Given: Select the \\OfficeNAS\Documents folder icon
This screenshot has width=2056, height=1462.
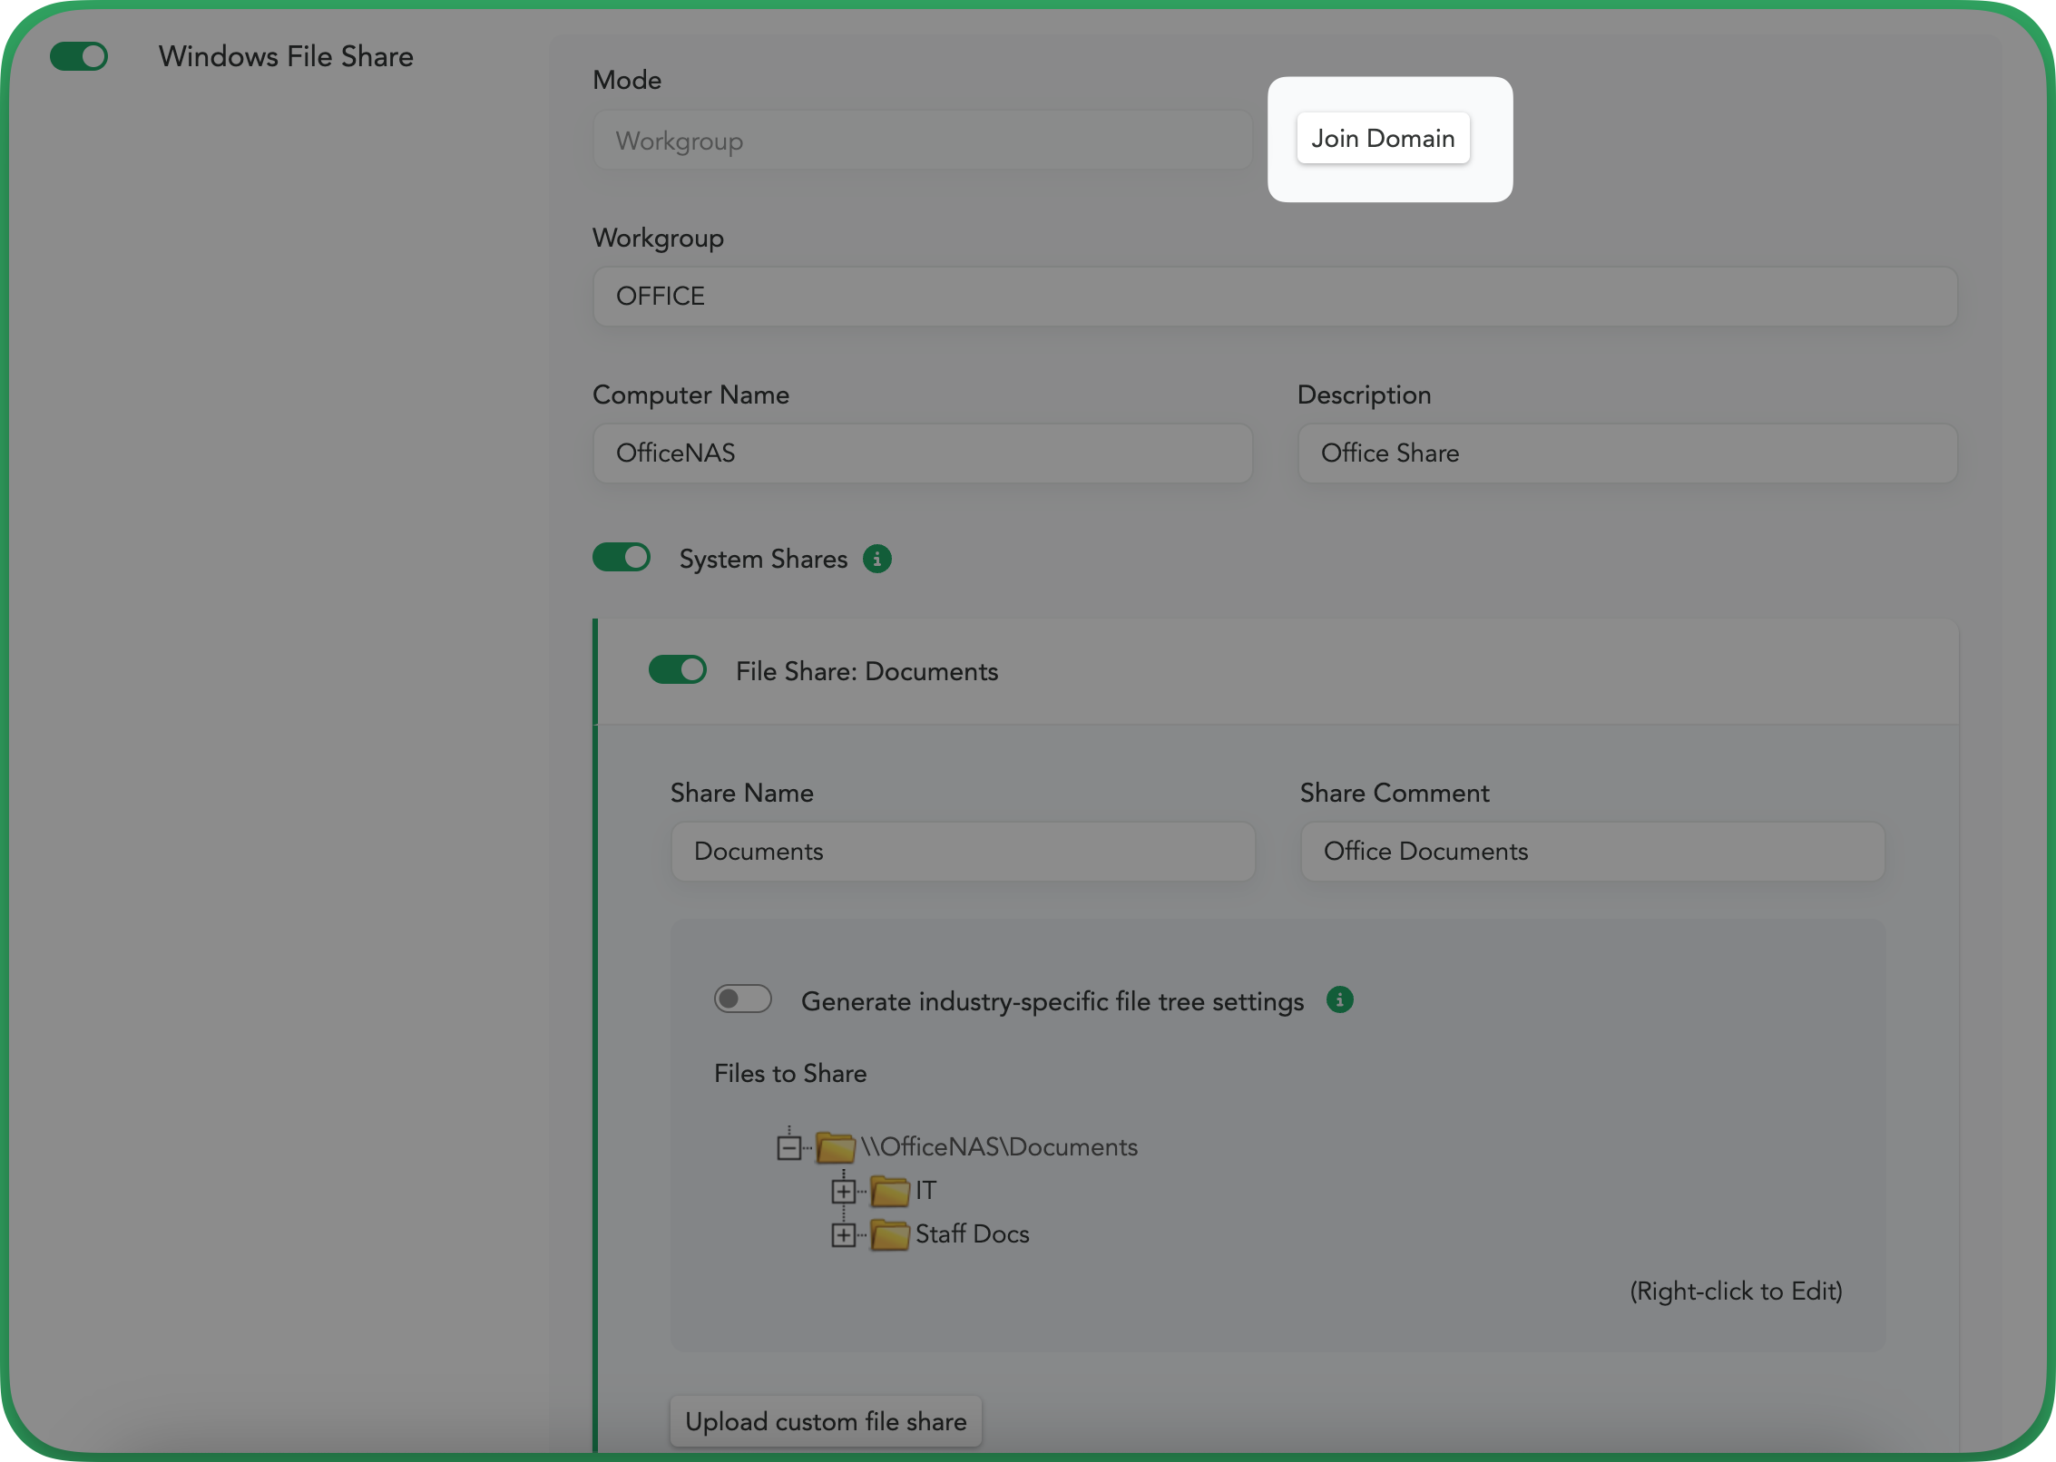Looking at the screenshot, I should coord(836,1147).
